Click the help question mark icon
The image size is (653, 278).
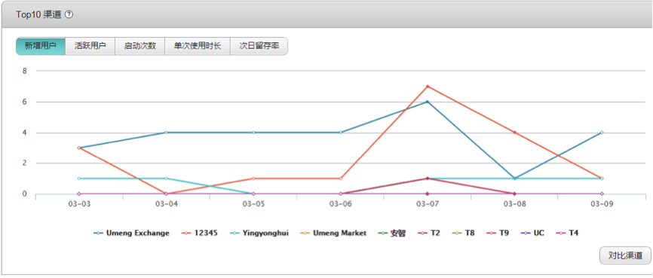tap(69, 14)
